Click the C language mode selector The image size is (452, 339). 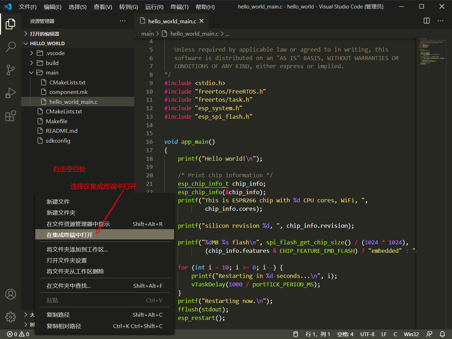[x=395, y=334]
